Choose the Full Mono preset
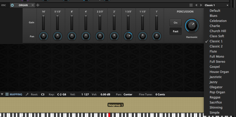Viewport: 236px width, 117px height. click(217, 57)
